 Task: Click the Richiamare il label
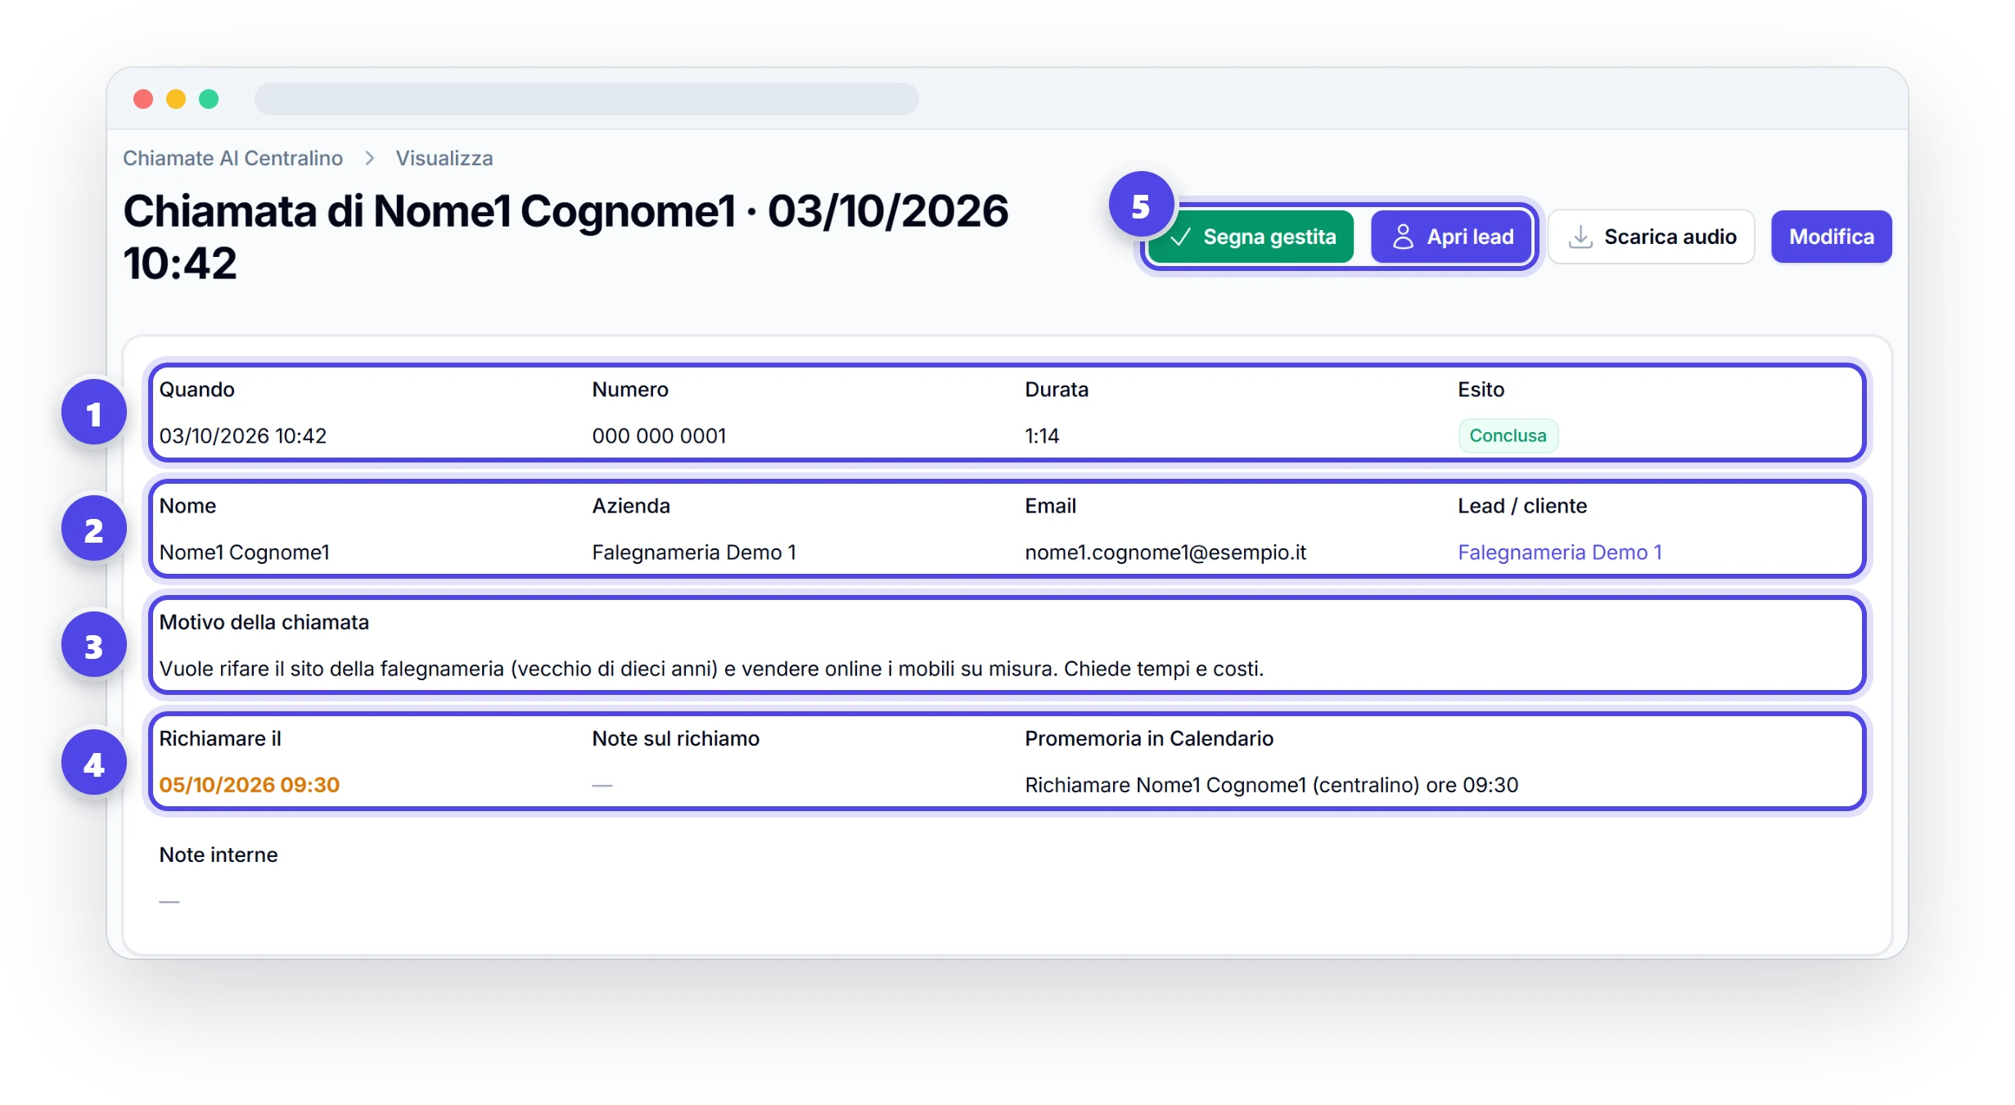219,738
